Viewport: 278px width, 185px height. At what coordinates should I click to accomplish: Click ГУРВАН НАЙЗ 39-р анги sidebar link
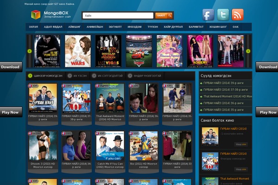(223, 83)
